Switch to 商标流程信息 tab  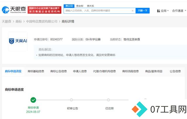pyautogui.click(x=130, y=71)
